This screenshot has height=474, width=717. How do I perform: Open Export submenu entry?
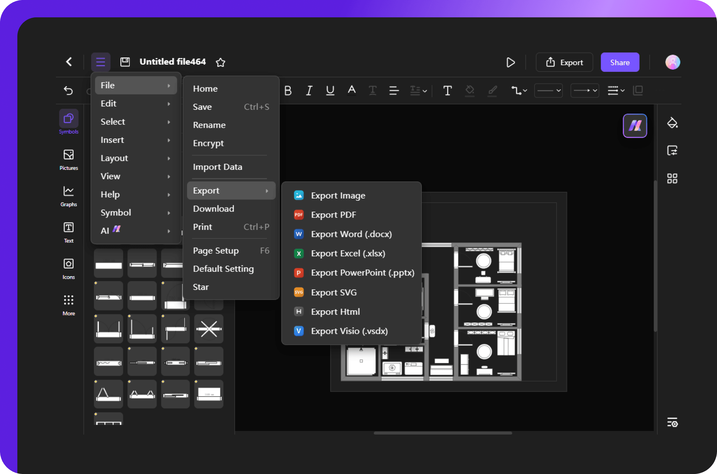(x=231, y=190)
